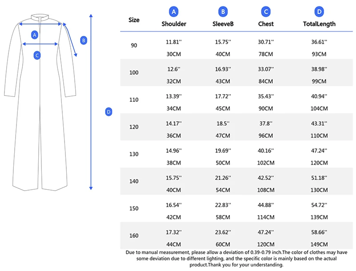Click the 47.24'' chest value for size 160

click(x=266, y=232)
